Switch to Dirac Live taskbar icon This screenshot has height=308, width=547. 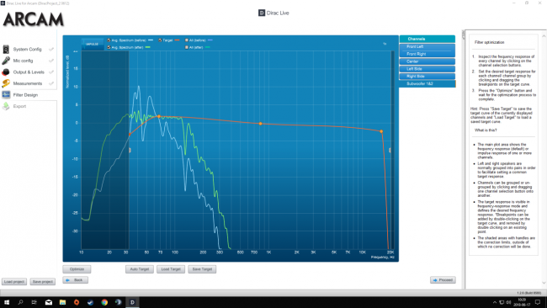pyautogui.click(x=132, y=302)
